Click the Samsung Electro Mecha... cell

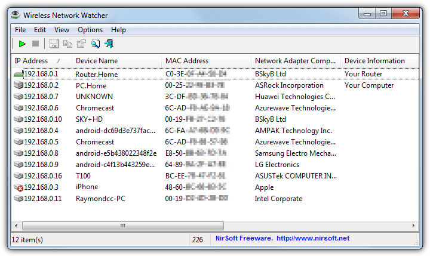296,153
